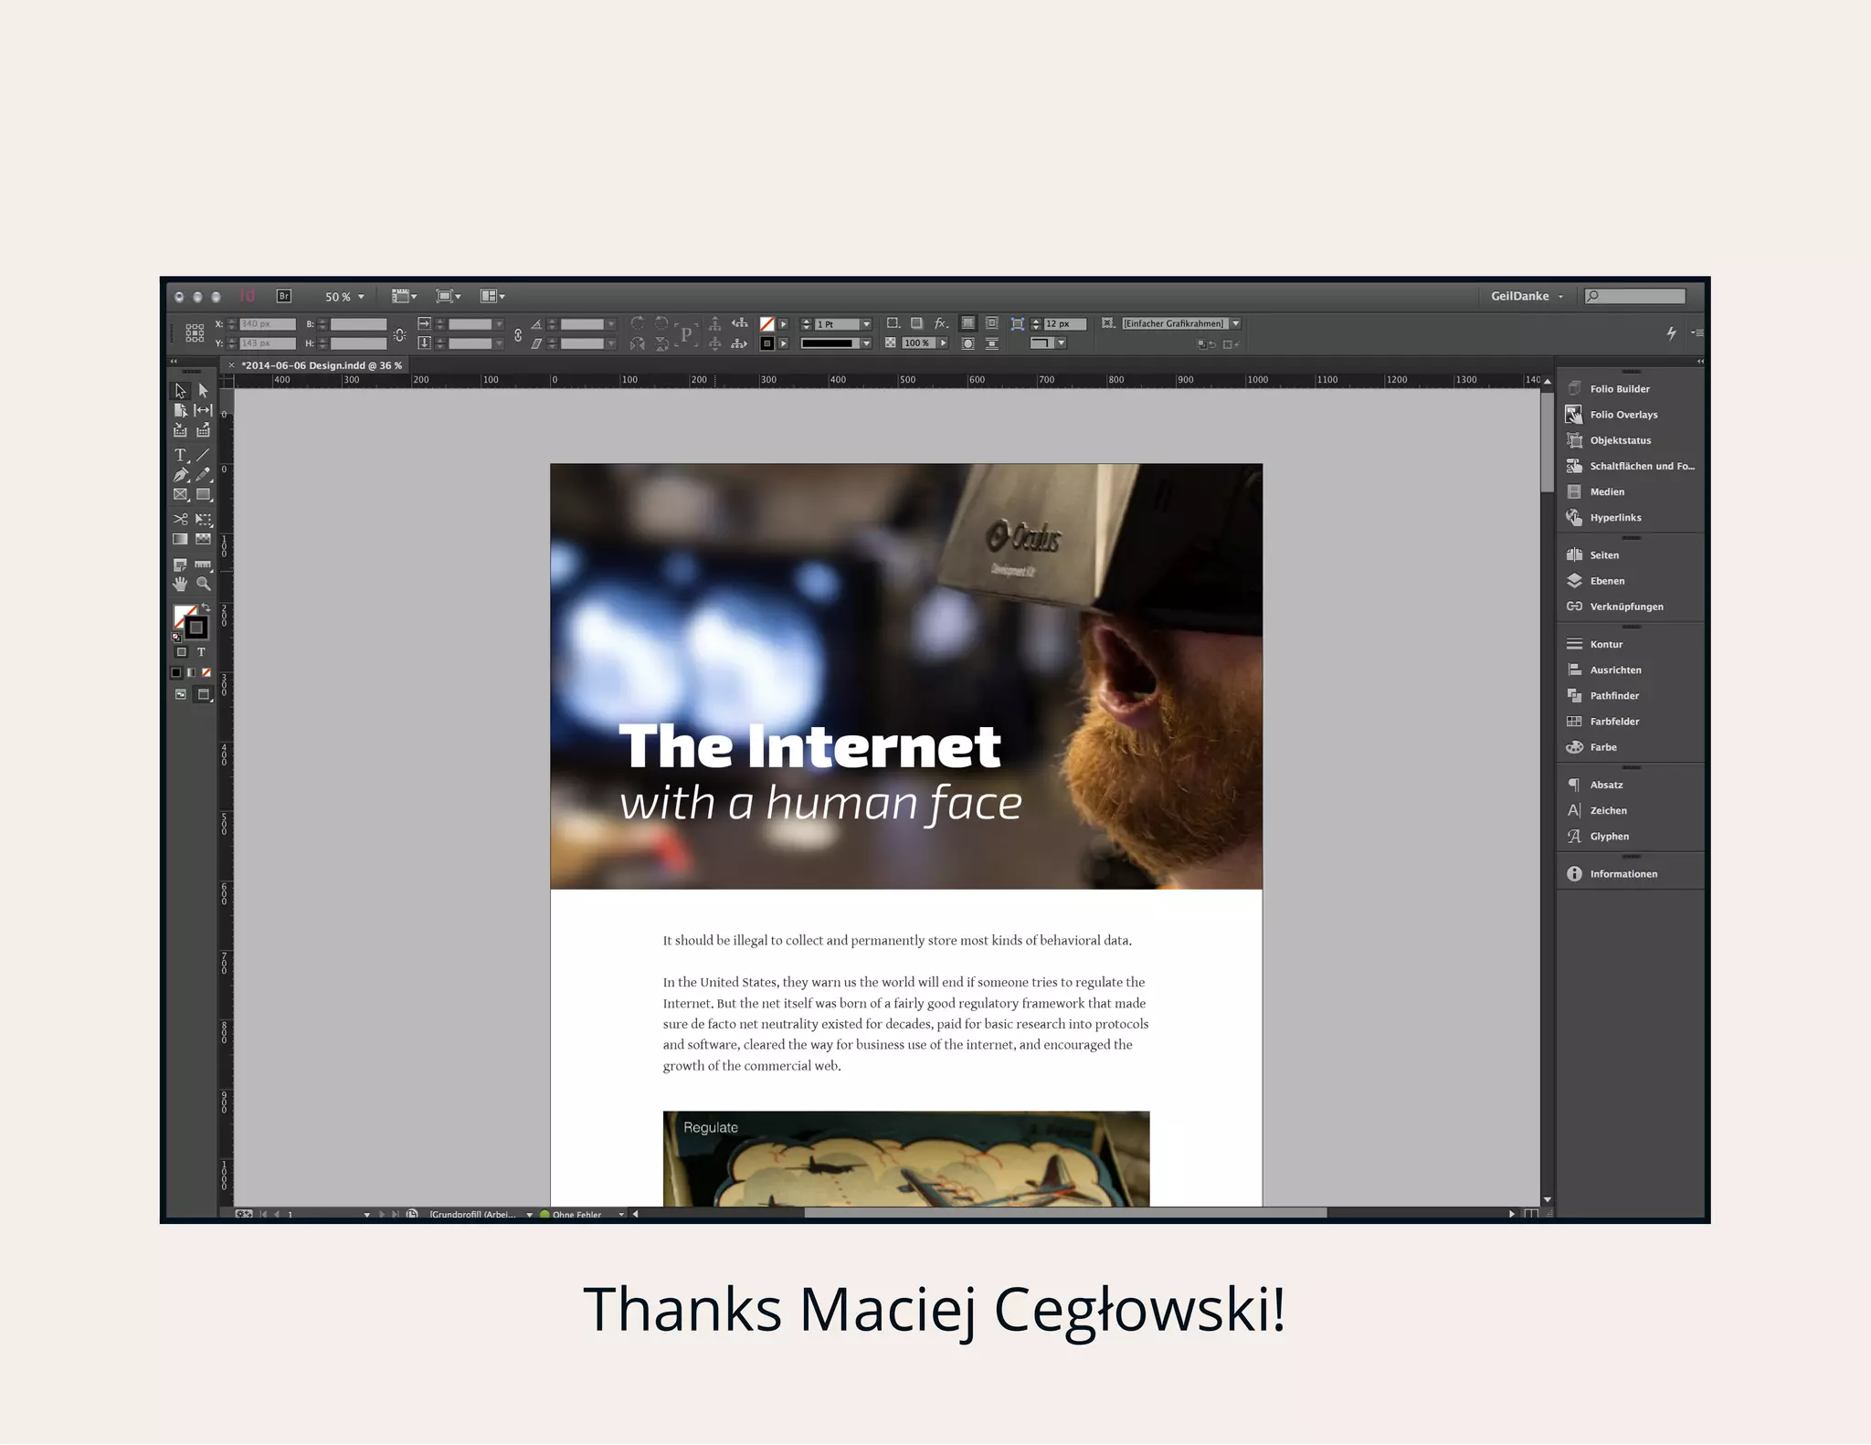Click the Control panel fill swatch
Viewport: 1871px width, 1445px height.
pyautogui.click(x=767, y=324)
